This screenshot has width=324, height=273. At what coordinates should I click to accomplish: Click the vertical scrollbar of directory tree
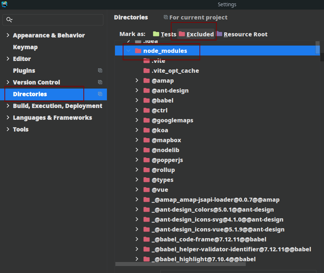coord(318,47)
